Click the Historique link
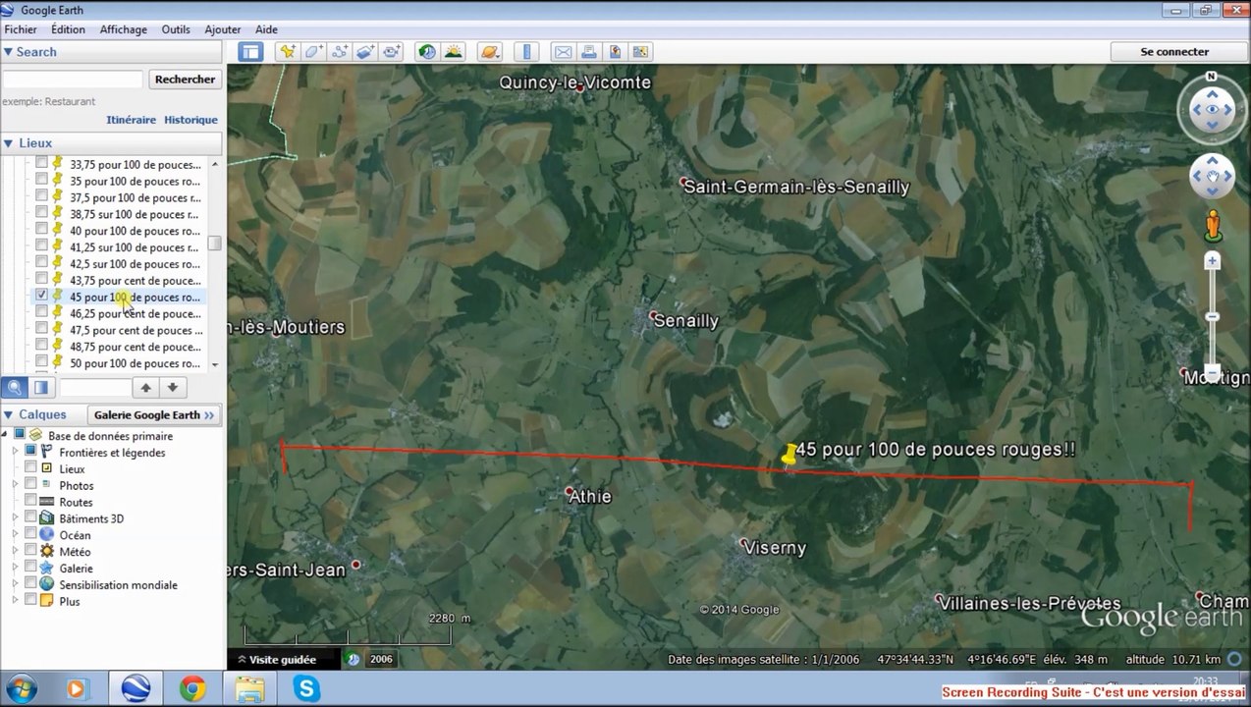Viewport: 1251px width, 707px height. (190, 120)
